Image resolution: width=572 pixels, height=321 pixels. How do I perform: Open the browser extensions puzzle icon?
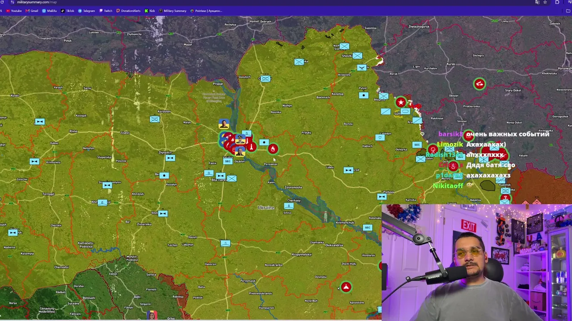557,2
